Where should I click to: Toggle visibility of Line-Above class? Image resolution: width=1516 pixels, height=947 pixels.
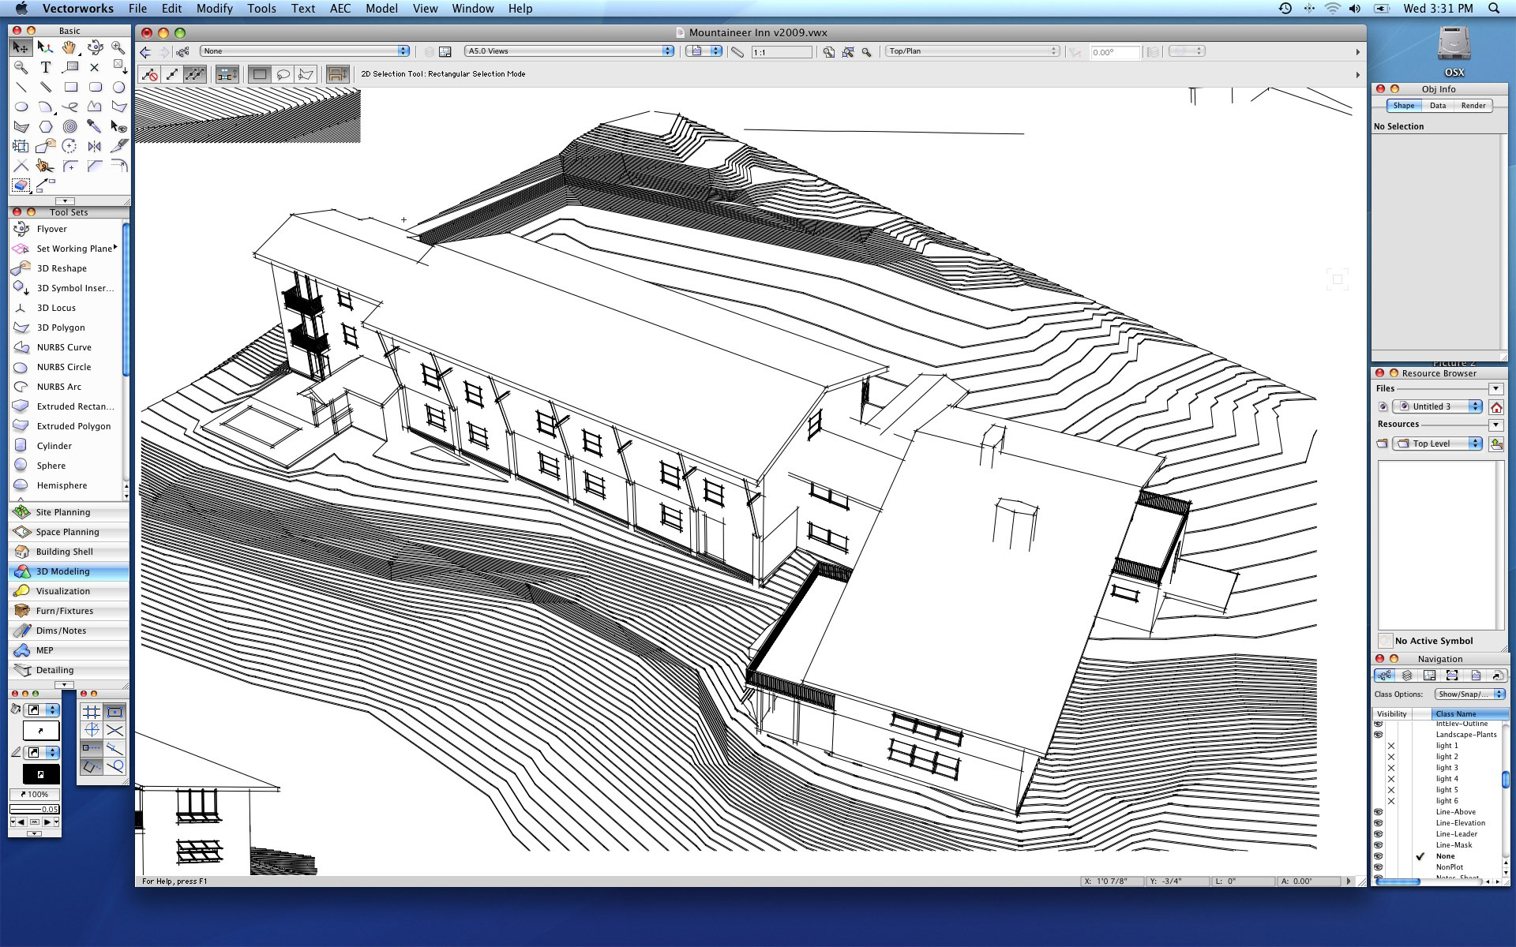pos(1380,811)
